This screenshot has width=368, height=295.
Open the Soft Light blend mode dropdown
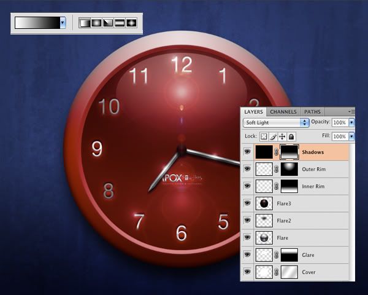(x=305, y=123)
